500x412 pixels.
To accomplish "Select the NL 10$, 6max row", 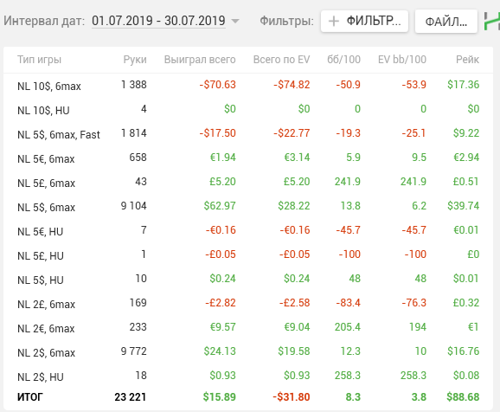I will 248,85.
